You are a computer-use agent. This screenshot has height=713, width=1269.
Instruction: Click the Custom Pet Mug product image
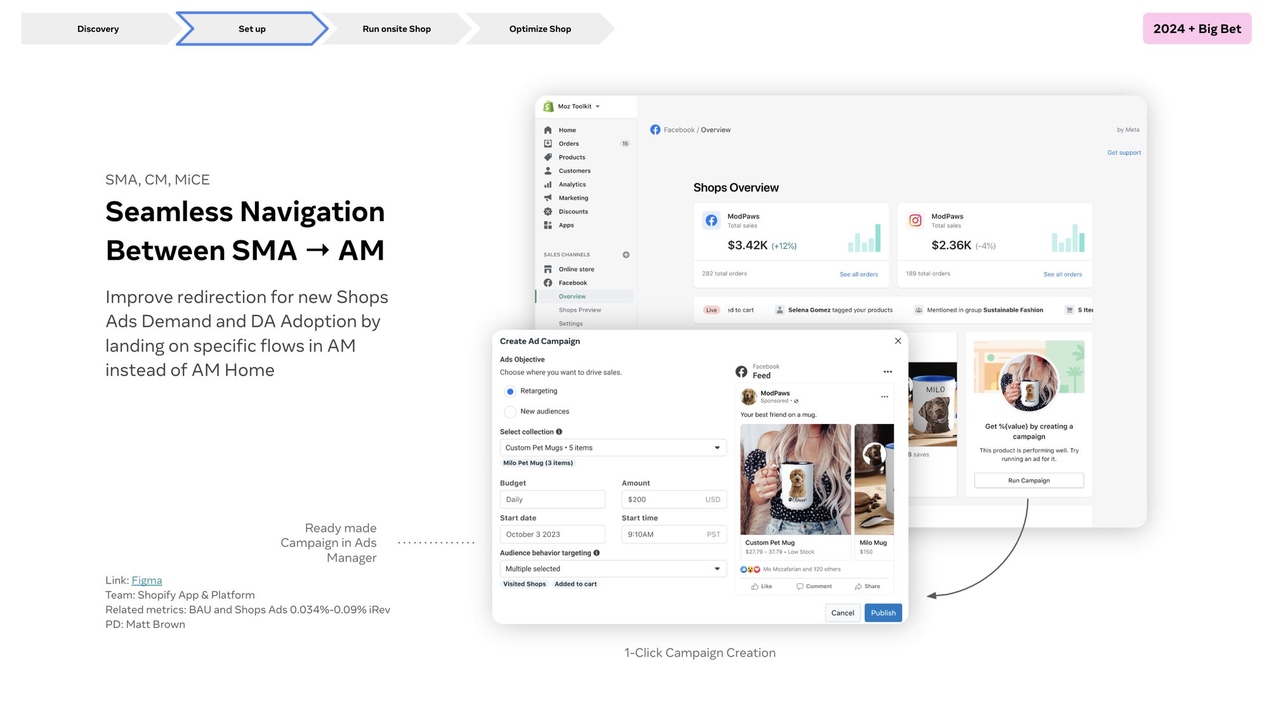click(796, 479)
